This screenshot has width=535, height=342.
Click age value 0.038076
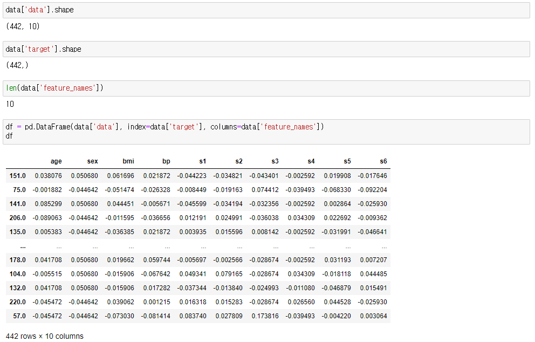tap(48, 176)
